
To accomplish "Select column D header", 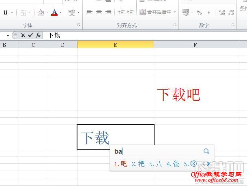I will [x=62, y=45].
